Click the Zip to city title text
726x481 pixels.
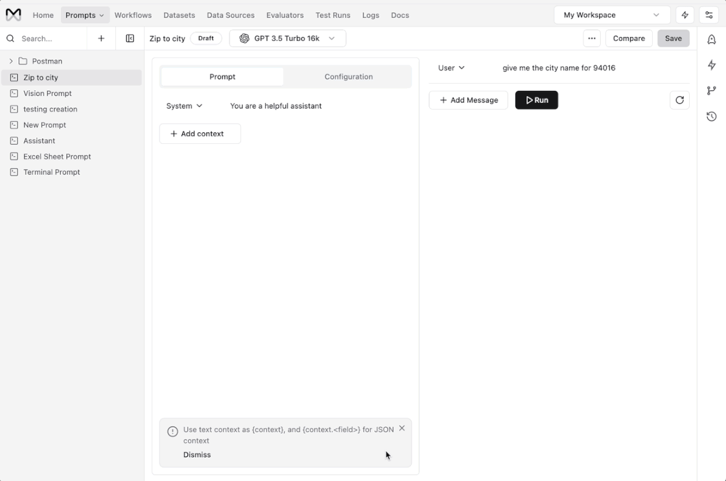[167, 38]
